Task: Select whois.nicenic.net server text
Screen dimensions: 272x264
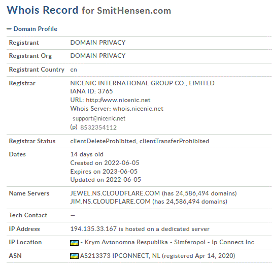Action: pyautogui.click(x=138, y=109)
